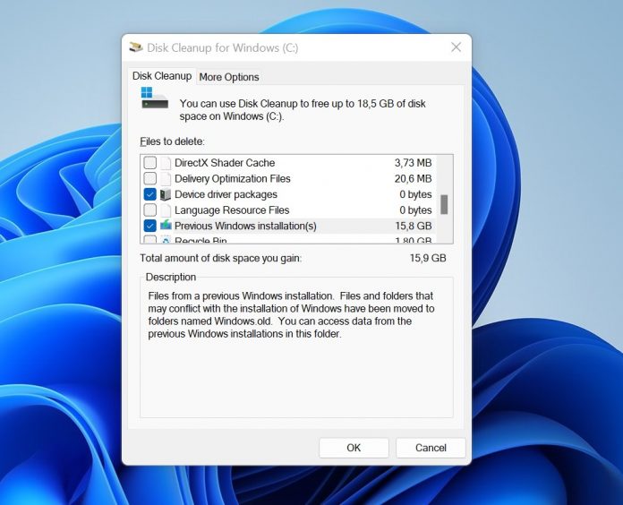The width and height of the screenshot is (623, 505).
Task: Check the Delivery Optimization Files checkbox
Action: (150, 179)
